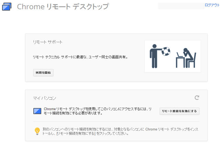Click the remote support illustration image
The image size is (220, 146).
click(173, 56)
